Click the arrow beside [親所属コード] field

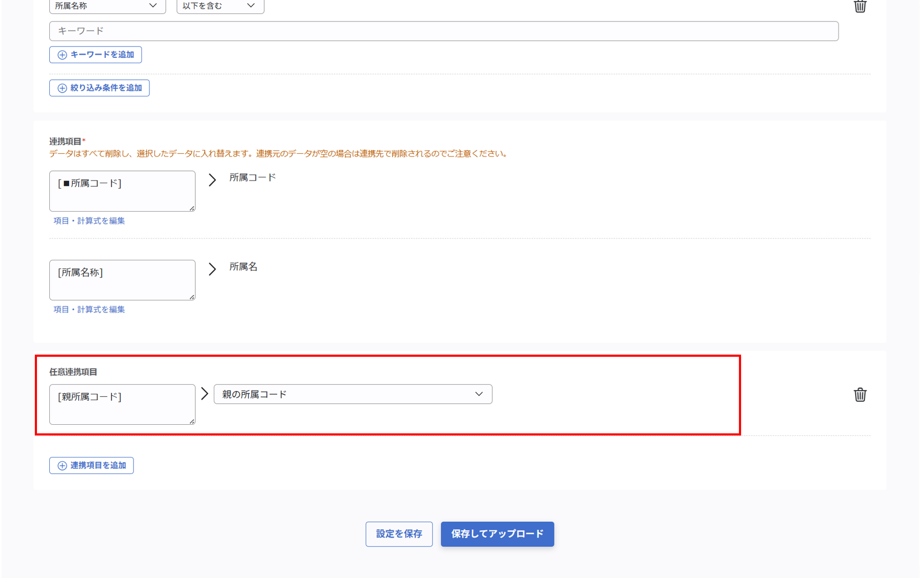coord(205,394)
